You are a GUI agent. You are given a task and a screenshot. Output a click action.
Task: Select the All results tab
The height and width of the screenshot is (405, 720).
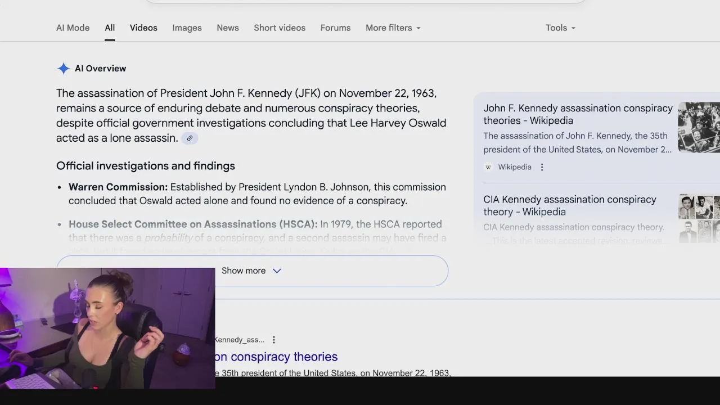point(110,28)
